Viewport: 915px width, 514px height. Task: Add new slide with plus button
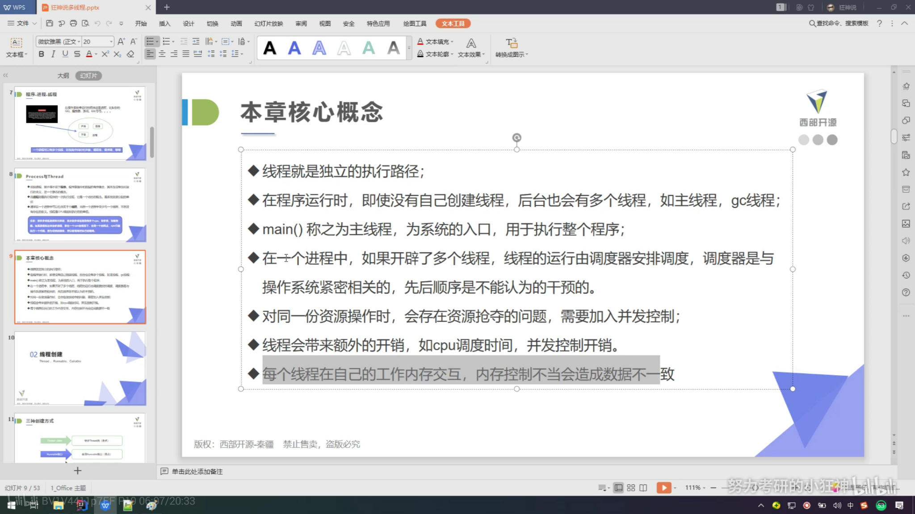78,471
